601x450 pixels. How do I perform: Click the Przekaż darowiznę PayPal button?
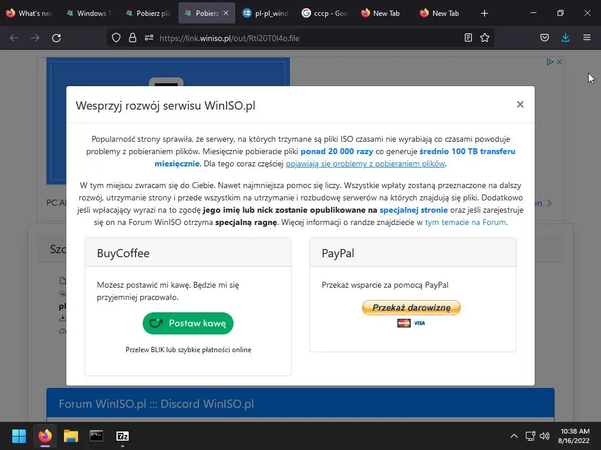[411, 308]
